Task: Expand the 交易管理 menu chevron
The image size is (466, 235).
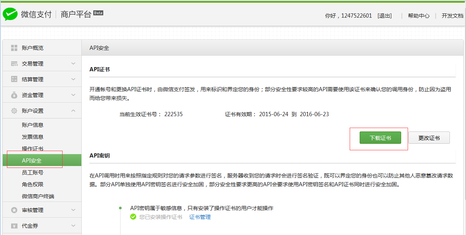Action: tap(73, 64)
